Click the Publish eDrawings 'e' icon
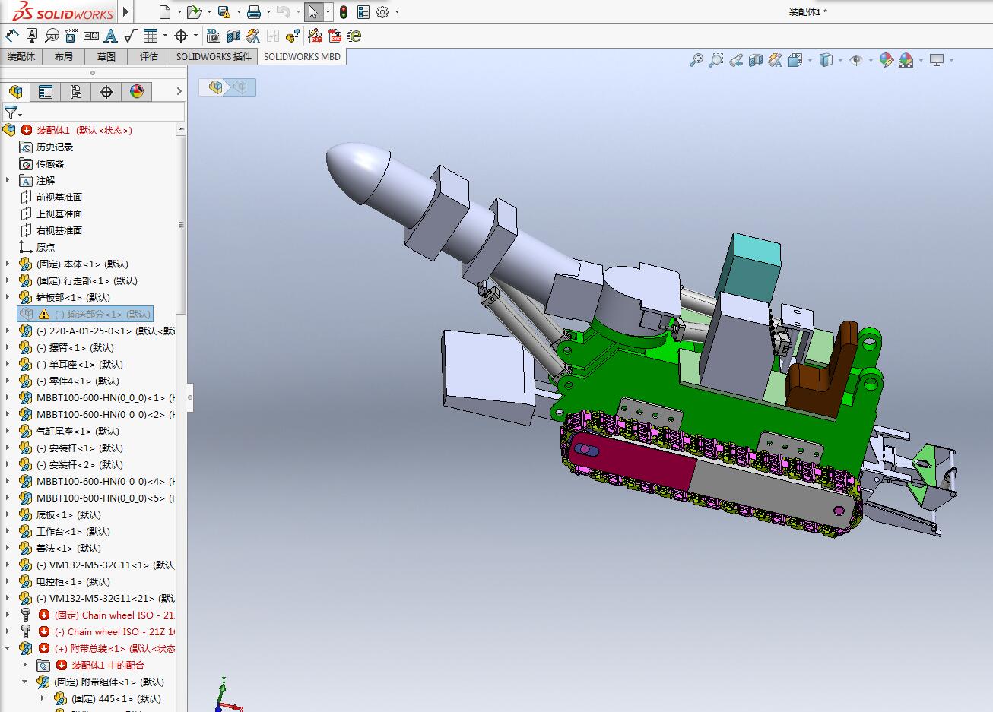Image resolution: width=993 pixels, height=712 pixels. 354,35
